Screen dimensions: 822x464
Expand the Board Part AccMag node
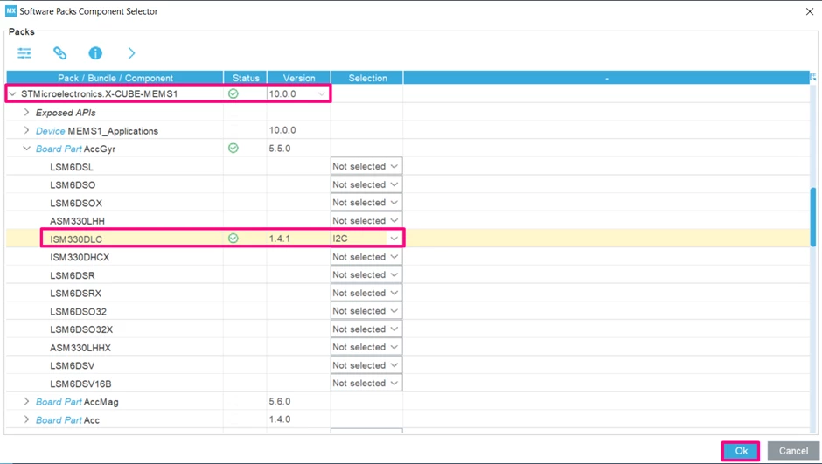(27, 402)
